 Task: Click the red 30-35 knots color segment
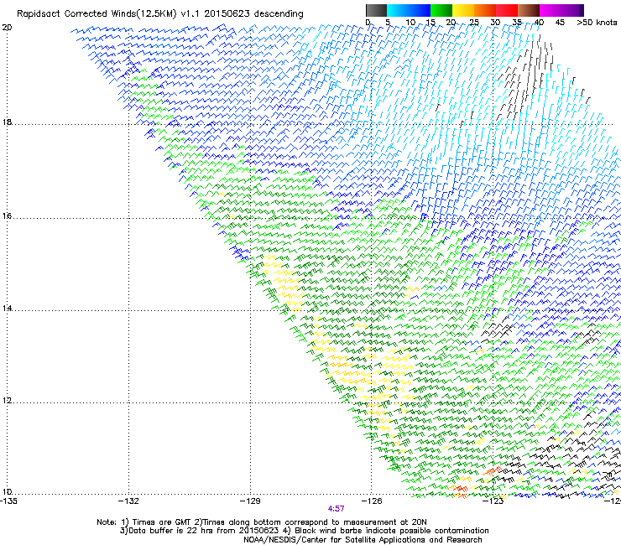tap(507, 10)
